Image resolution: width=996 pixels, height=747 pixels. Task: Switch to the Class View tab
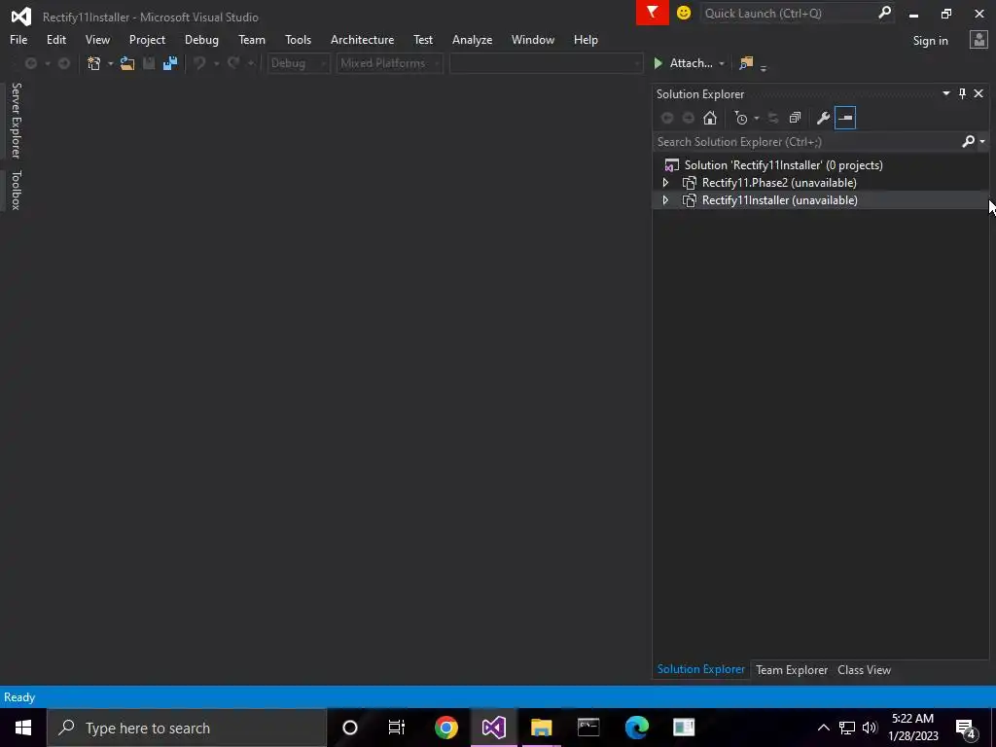pos(864,670)
